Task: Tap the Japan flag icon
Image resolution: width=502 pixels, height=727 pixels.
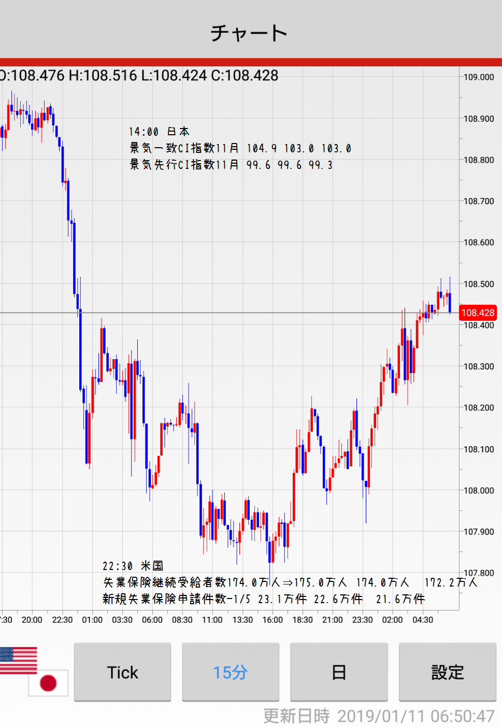Action: point(49,682)
